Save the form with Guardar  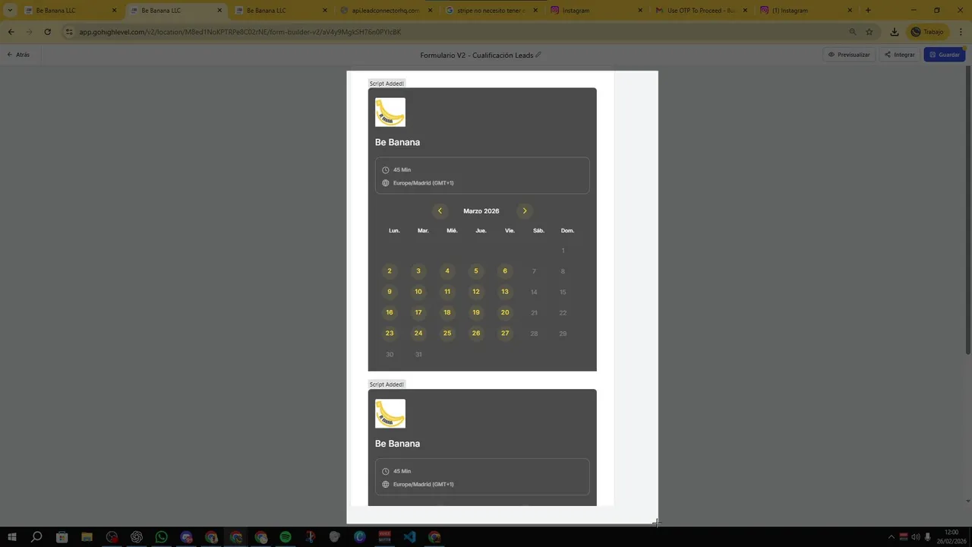[x=945, y=55]
